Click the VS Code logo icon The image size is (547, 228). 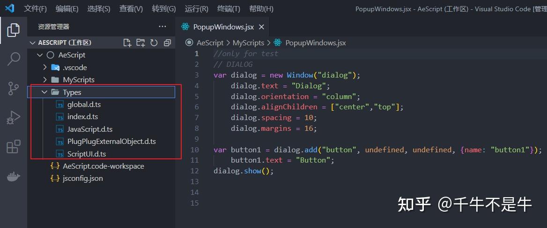pyautogui.click(x=9, y=8)
